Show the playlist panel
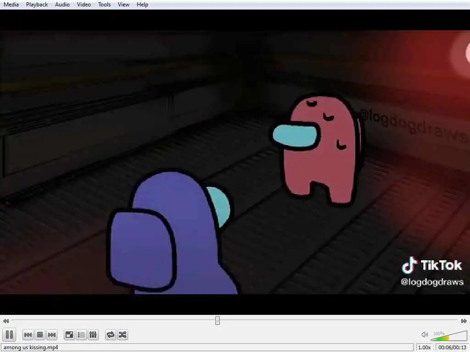The width and height of the screenshot is (470, 352). 81,335
